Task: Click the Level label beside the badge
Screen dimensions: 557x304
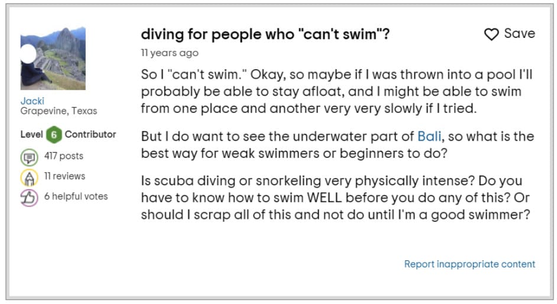Action: click(31, 134)
